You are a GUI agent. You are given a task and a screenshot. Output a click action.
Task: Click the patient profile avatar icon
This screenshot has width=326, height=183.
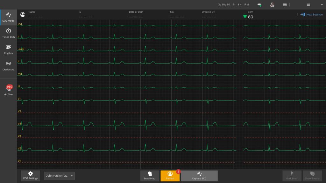click(x=23, y=15)
